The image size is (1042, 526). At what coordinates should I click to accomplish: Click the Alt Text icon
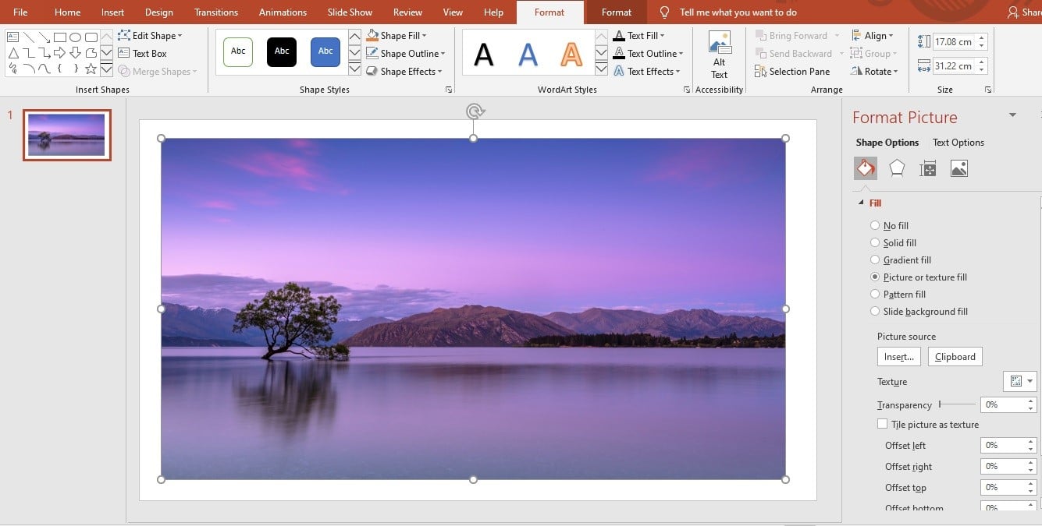719,55
